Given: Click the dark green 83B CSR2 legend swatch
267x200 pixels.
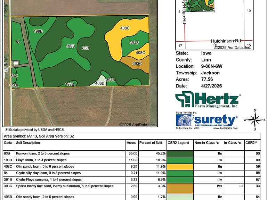Looking at the screenshot, I should (180, 153).
